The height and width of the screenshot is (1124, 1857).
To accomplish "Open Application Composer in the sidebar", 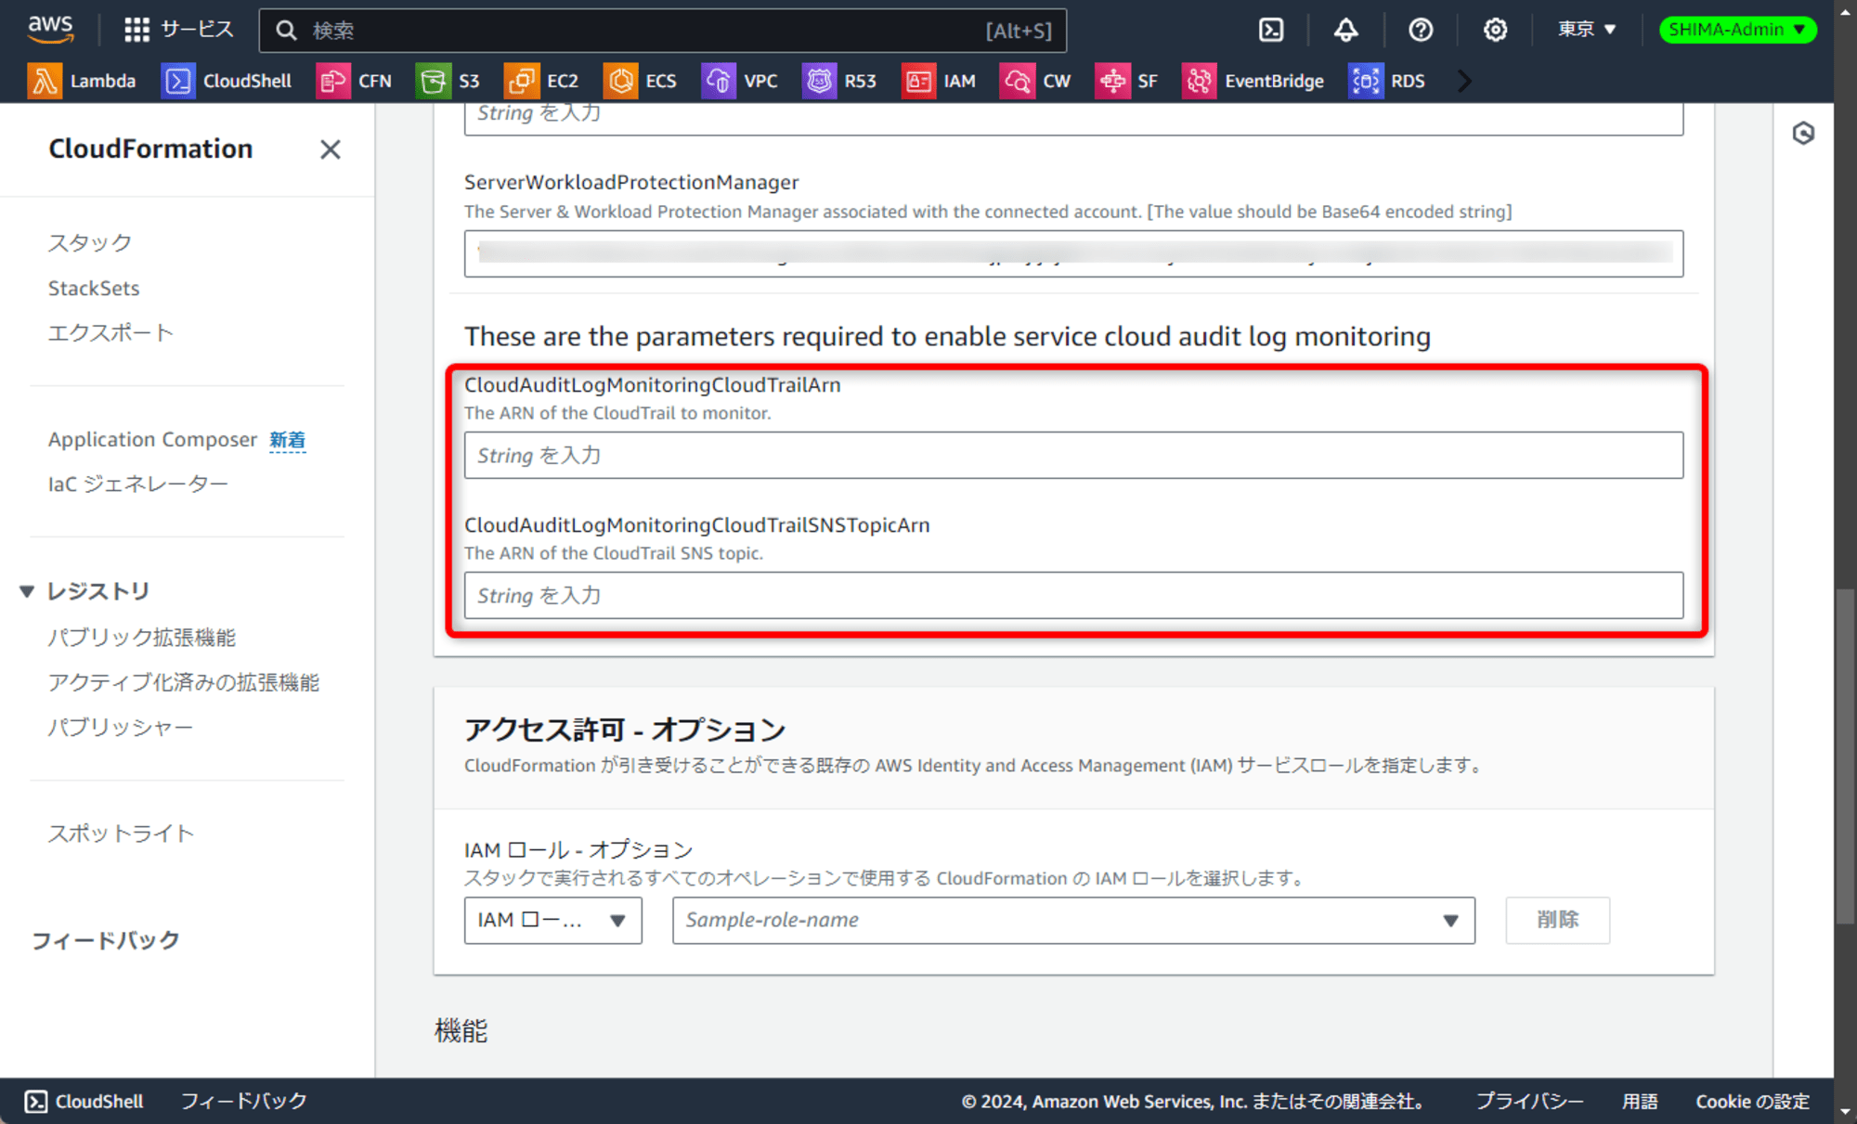I will pyautogui.click(x=152, y=439).
